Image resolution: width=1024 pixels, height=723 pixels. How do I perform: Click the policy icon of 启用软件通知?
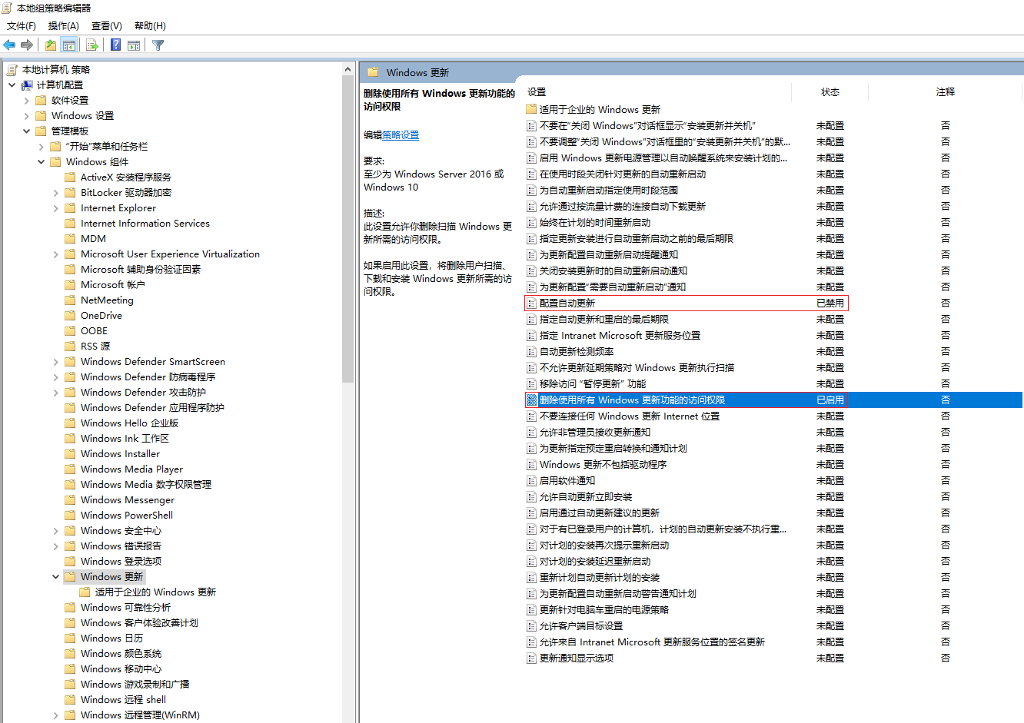(531, 481)
